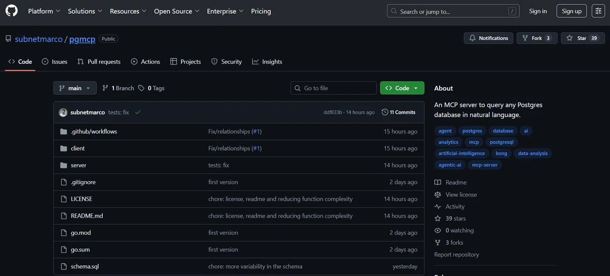Click the Go to file input
610x276 pixels.
(333, 88)
